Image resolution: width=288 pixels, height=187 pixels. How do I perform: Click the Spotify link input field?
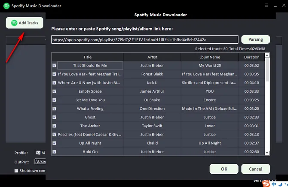tap(145, 39)
